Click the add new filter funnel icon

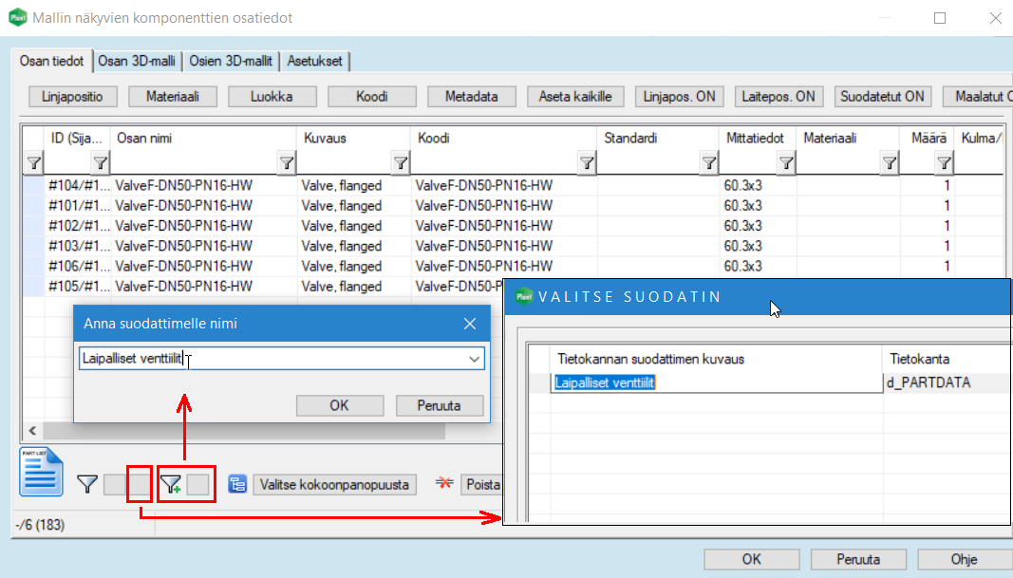tap(171, 485)
